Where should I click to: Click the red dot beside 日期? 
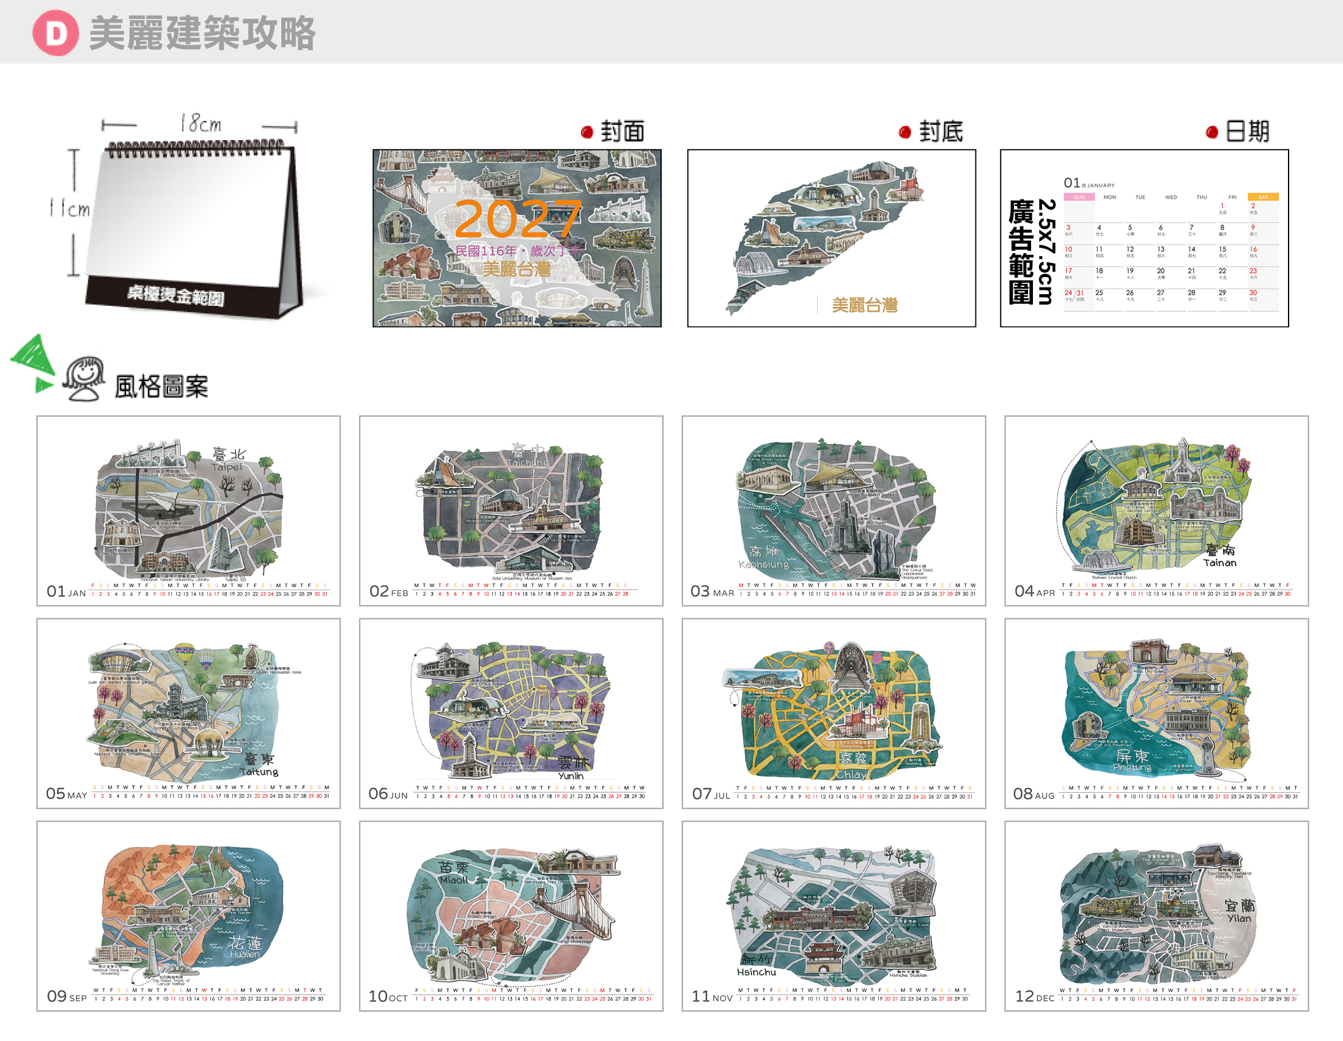click(1212, 132)
